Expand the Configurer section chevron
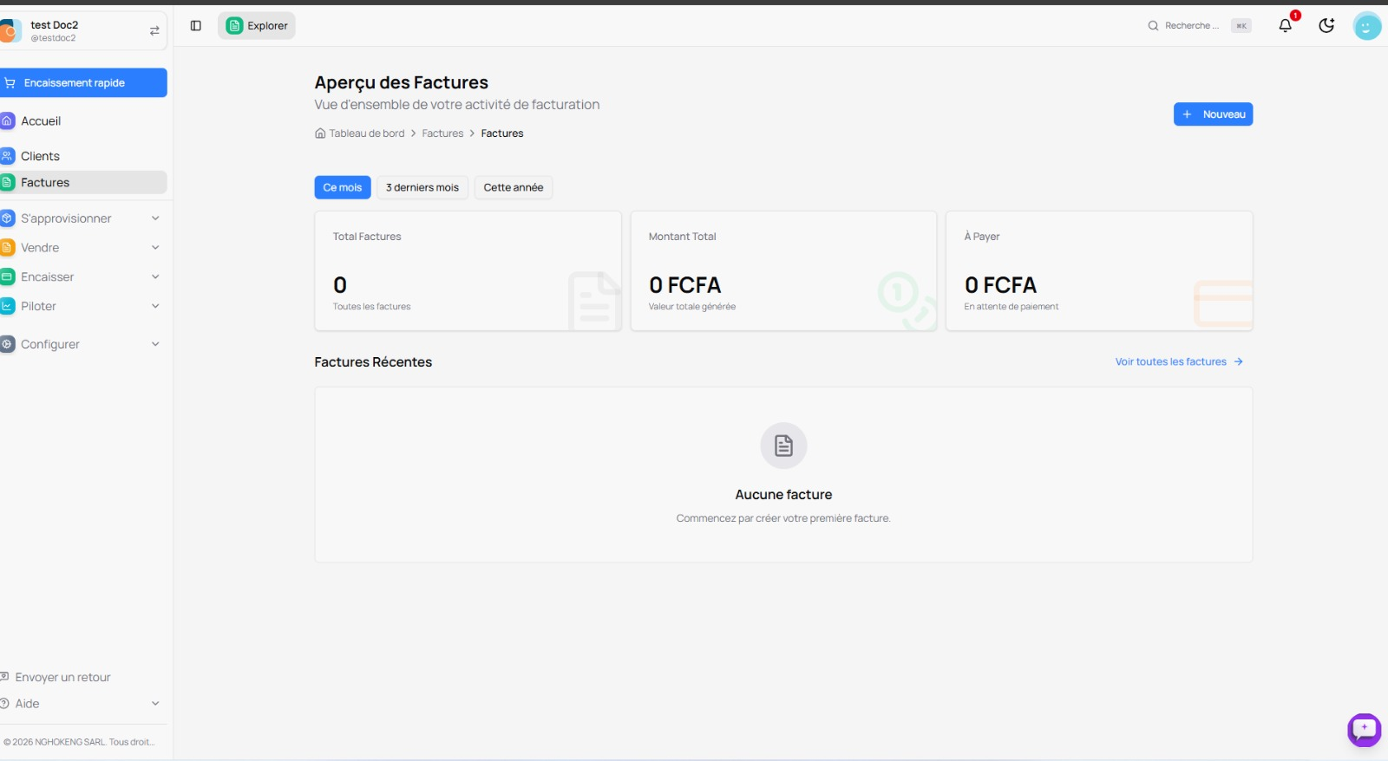 155,344
